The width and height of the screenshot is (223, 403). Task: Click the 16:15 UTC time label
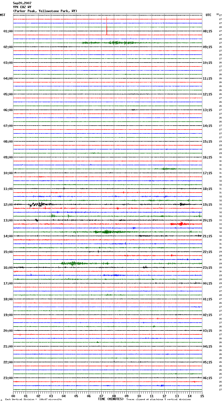208,157
